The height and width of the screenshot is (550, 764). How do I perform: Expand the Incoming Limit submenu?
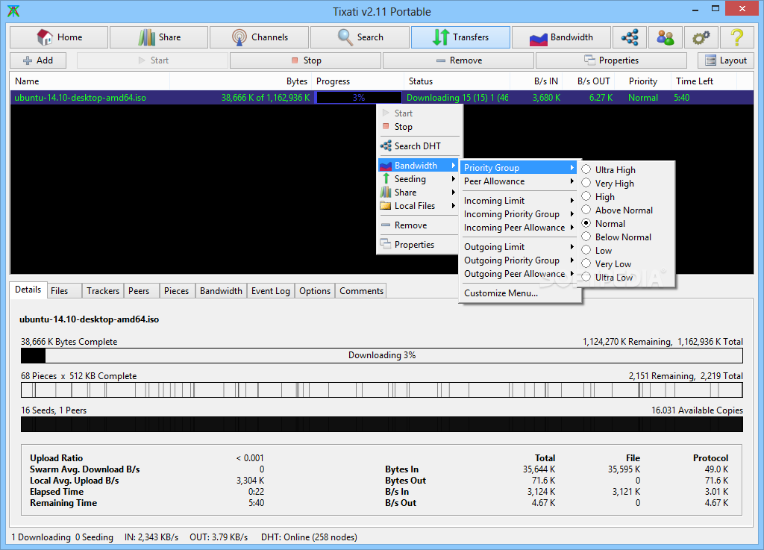click(x=519, y=200)
